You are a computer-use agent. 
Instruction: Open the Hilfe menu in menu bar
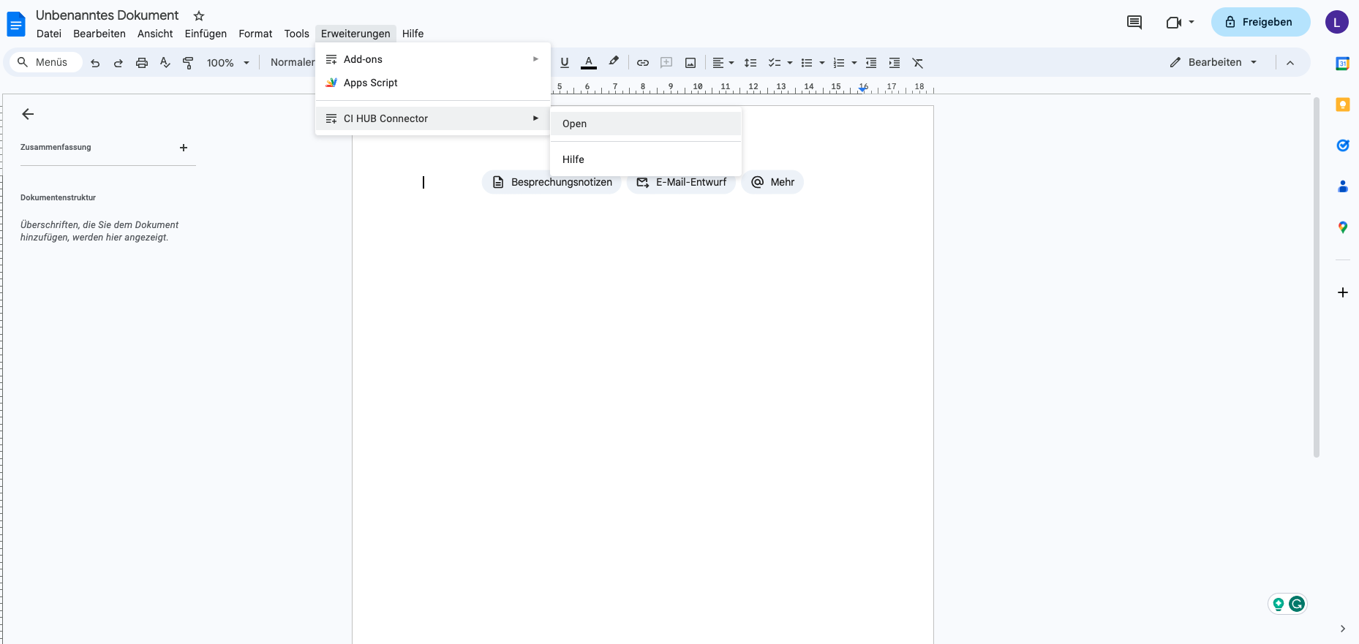pyautogui.click(x=413, y=34)
